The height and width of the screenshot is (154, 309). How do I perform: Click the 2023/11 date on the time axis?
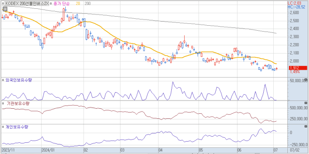(8, 150)
